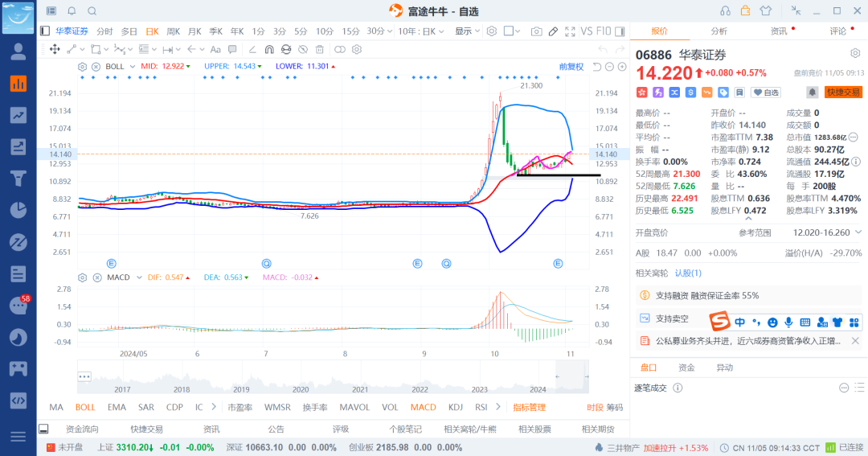Click 资金流向 in bottom bar
The width and height of the screenshot is (868, 456).
(x=82, y=429)
